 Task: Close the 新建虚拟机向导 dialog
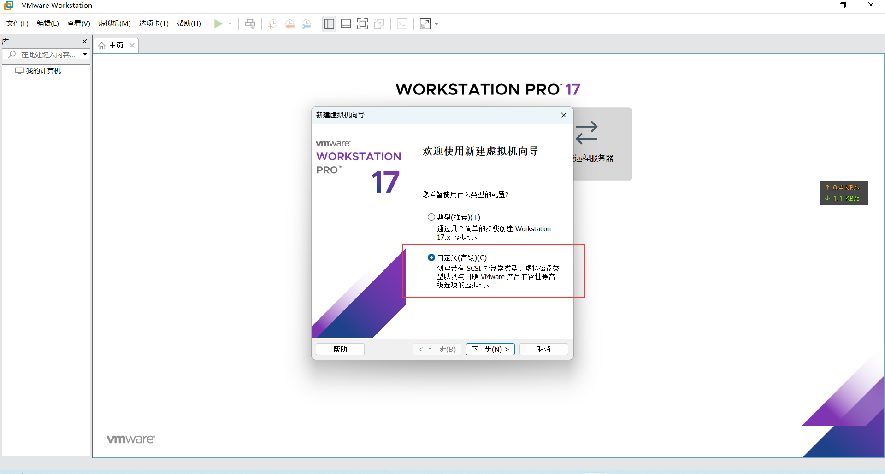[564, 115]
